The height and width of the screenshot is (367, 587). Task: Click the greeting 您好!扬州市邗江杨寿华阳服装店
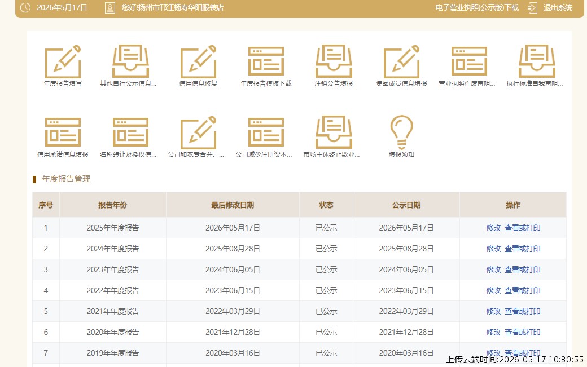[172, 7]
